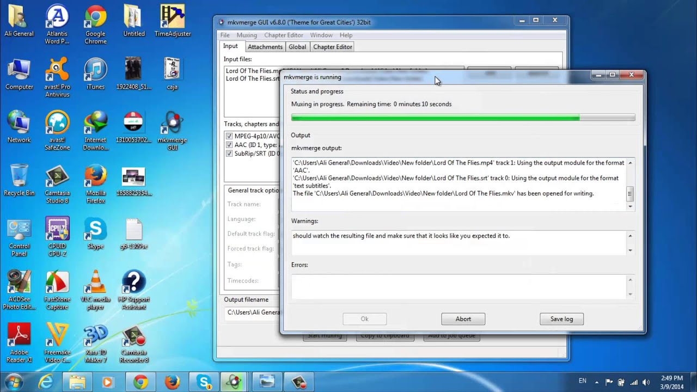This screenshot has height=392, width=697.
Task: Click inside the Output filename field
Action: tap(252, 312)
